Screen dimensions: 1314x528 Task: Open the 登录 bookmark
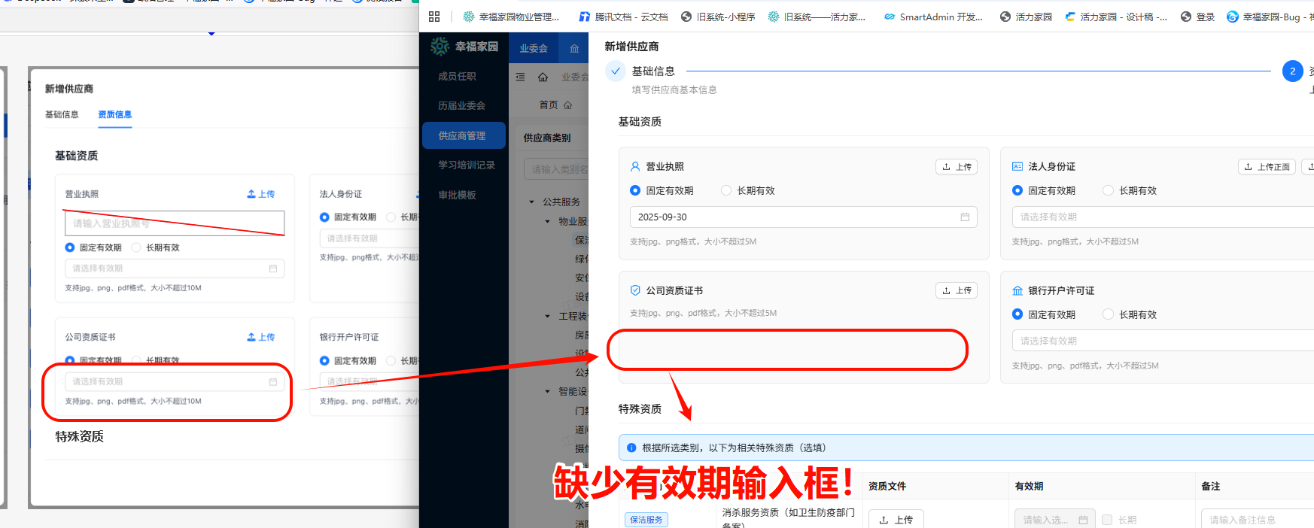pos(1197,17)
